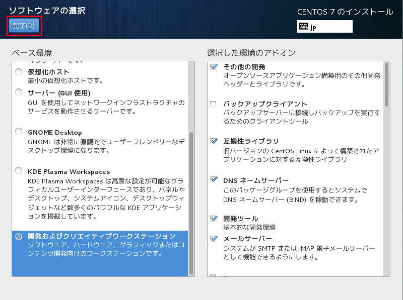Select KDE Plasma Workspaces environment
This screenshot has width=403, height=300.
coord(19,170)
